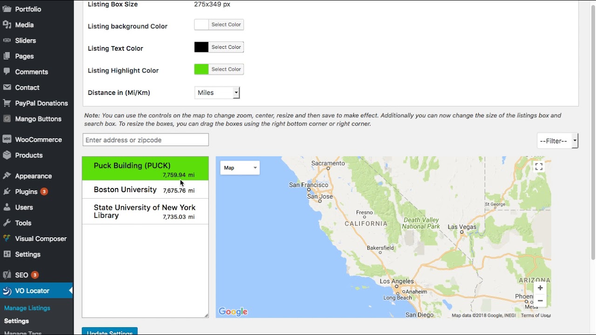Open the Plugins menu
Viewport: 596px width, 335px height.
(x=26, y=192)
